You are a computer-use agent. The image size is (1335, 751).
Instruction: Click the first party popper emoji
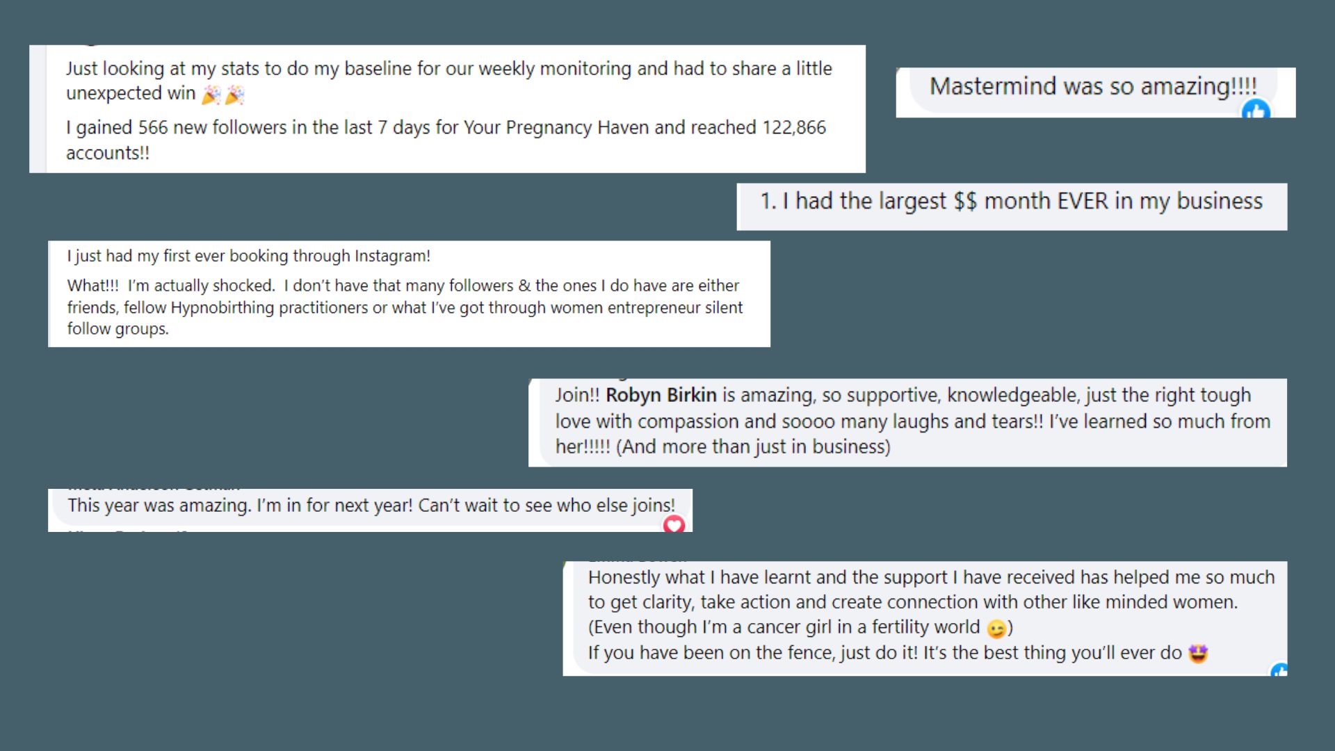211,95
